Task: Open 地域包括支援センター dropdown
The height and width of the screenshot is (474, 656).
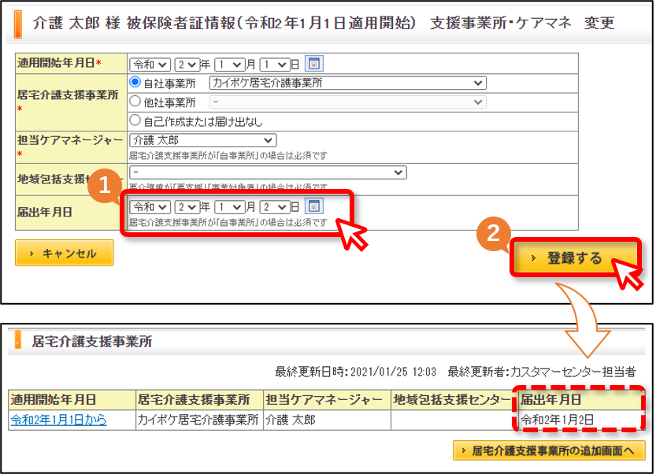Action: (268, 172)
